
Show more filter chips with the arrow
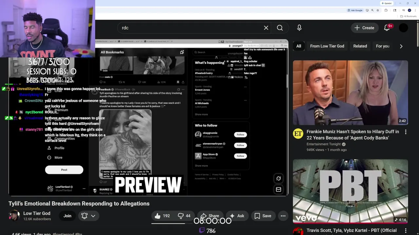401,46
